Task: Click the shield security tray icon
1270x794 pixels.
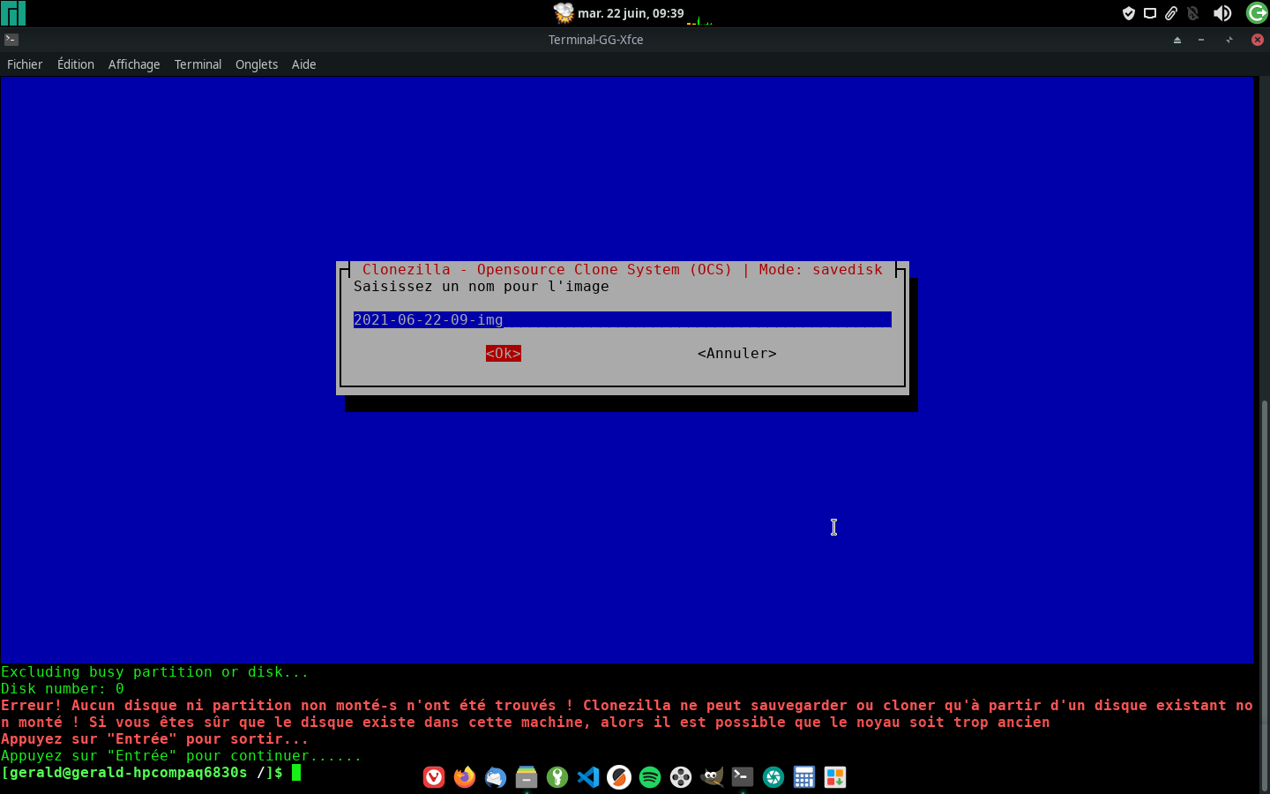Action: pos(1128,13)
